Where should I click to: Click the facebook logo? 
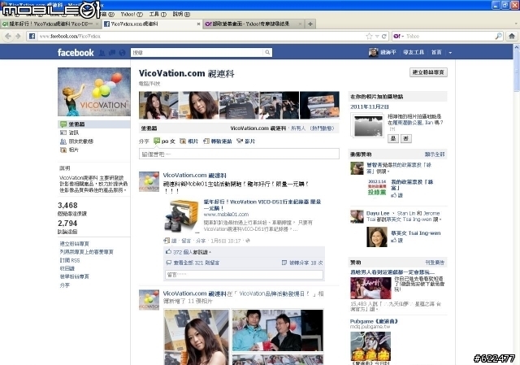point(76,52)
